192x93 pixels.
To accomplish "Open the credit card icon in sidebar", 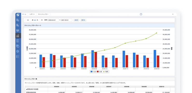I will click(18, 46).
